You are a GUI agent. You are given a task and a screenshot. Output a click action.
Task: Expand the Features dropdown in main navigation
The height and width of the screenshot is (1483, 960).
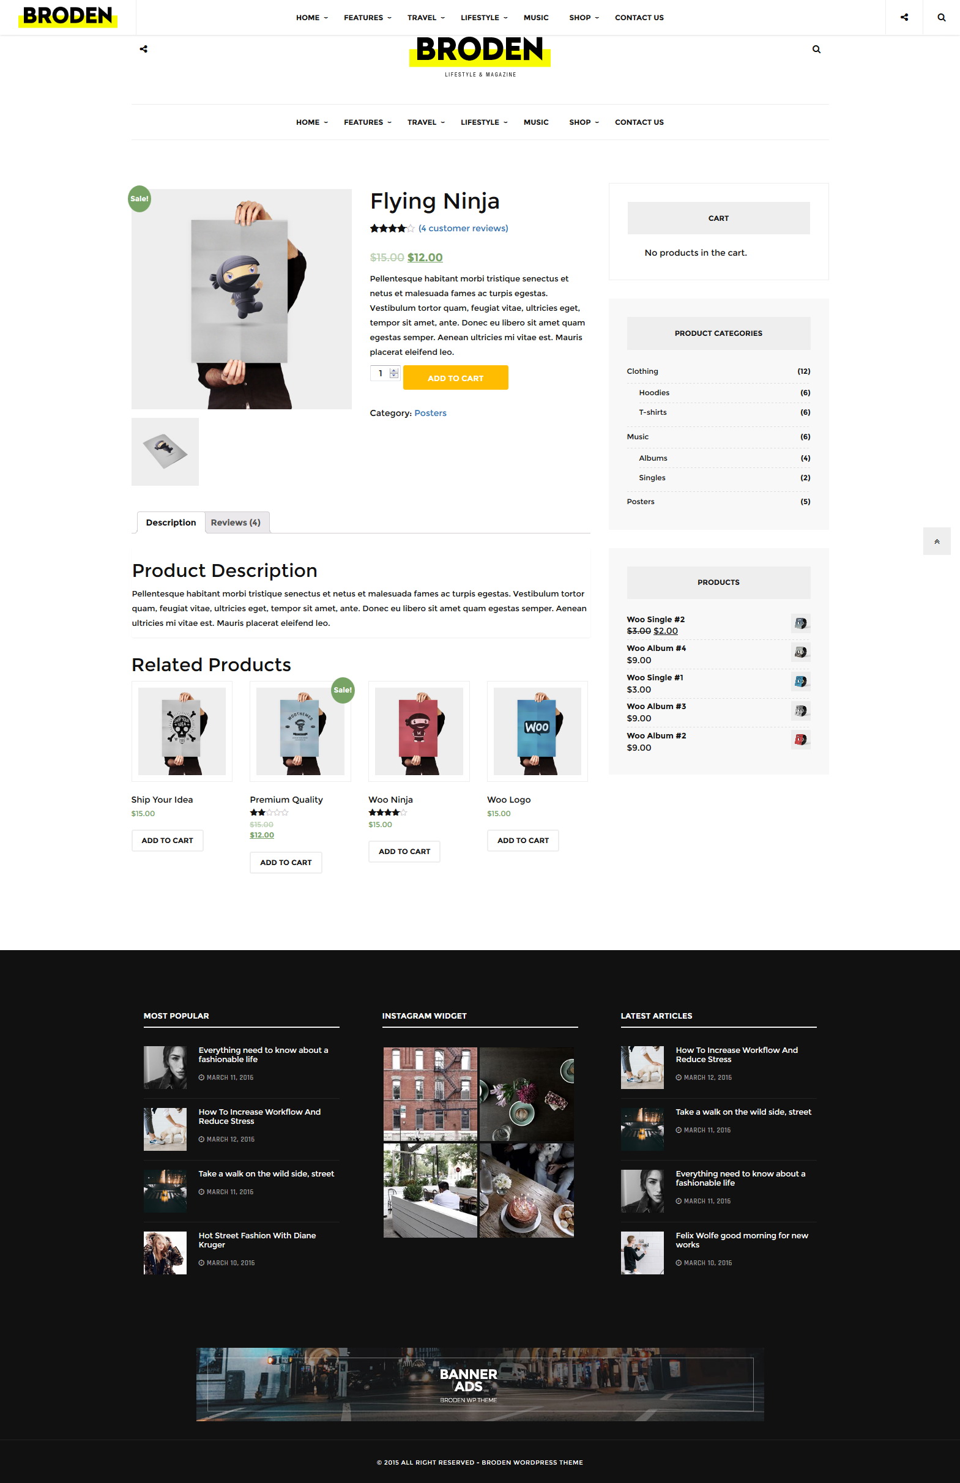[x=368, y=122]
